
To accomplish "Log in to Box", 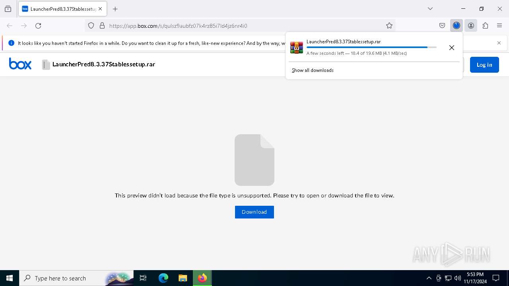I will pos(484,65).
